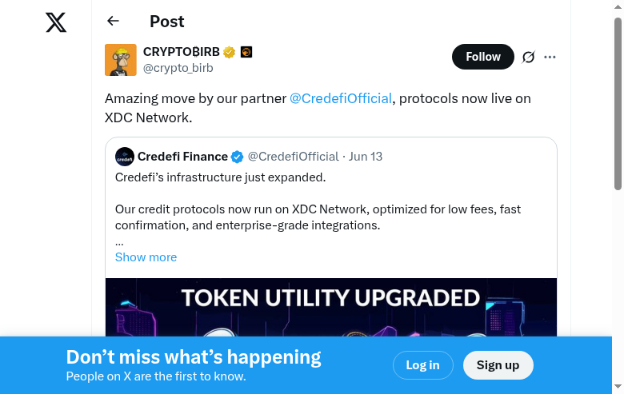Click the blue verified badge on Credefi Finance

(x=238, y=157)
